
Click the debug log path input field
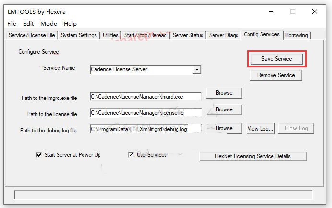click(x=146, y=129)
